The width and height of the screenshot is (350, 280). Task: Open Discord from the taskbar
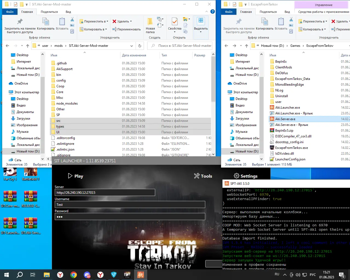pyautogui.click(x=87, y=275)
